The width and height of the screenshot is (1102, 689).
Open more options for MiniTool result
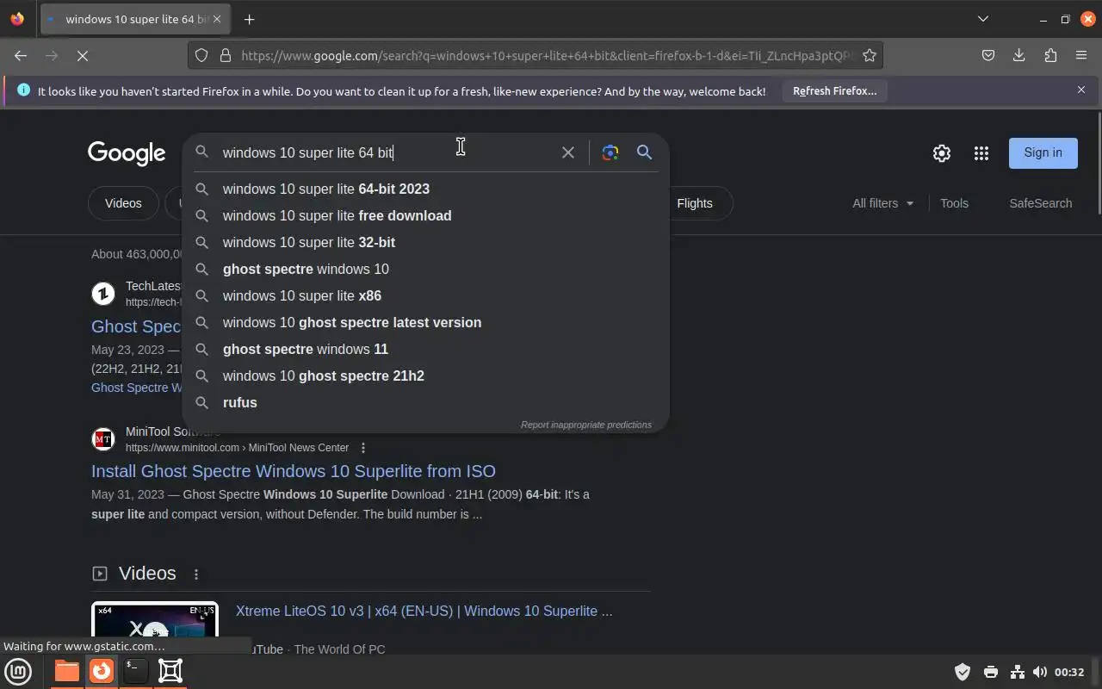[363, 448]
